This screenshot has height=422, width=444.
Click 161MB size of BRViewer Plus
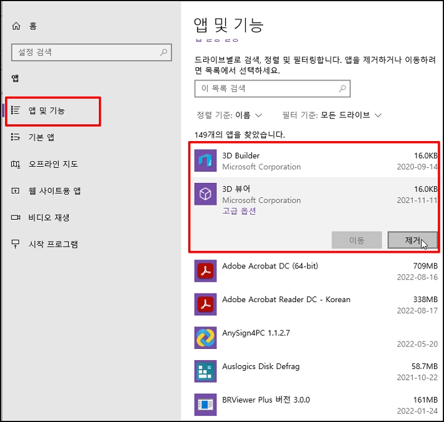click(425, 400)
